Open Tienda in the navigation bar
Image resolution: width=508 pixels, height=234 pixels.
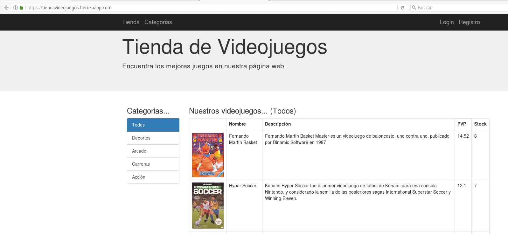pyautogui.click(x=131, y=22)
